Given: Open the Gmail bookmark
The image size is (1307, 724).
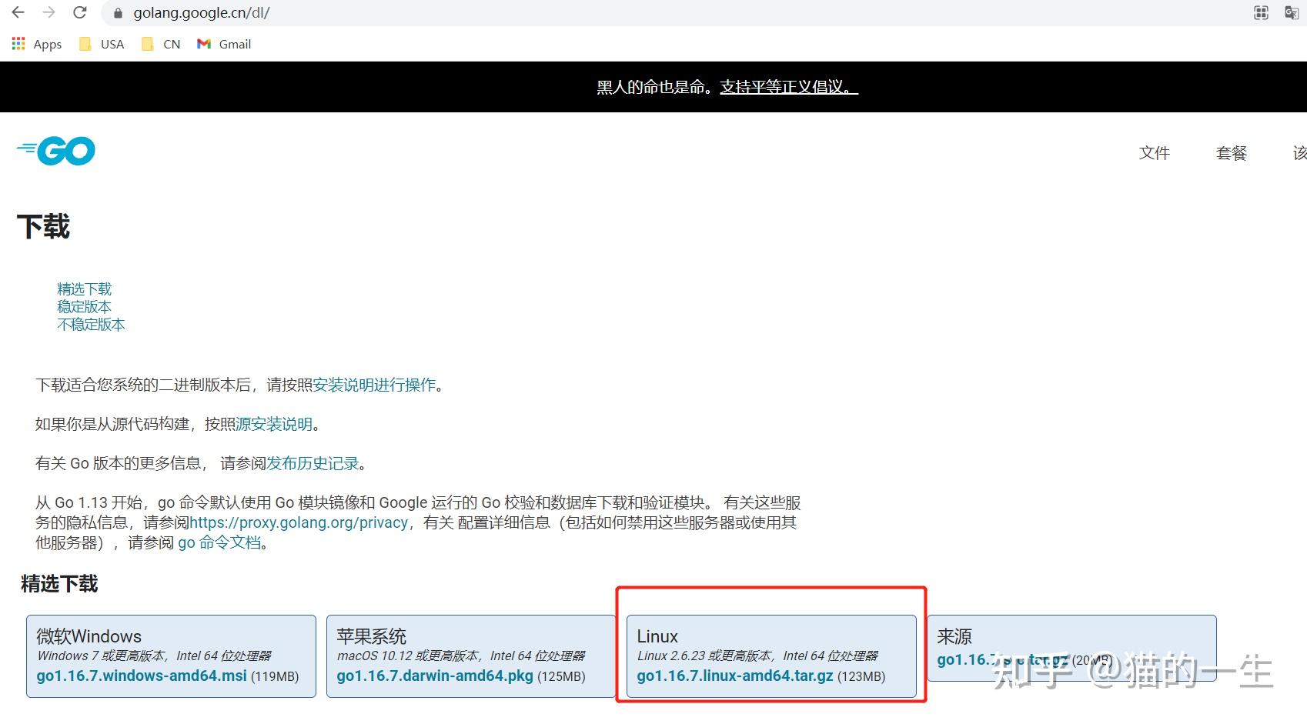Looking at the screenshot, I should 222,44.
